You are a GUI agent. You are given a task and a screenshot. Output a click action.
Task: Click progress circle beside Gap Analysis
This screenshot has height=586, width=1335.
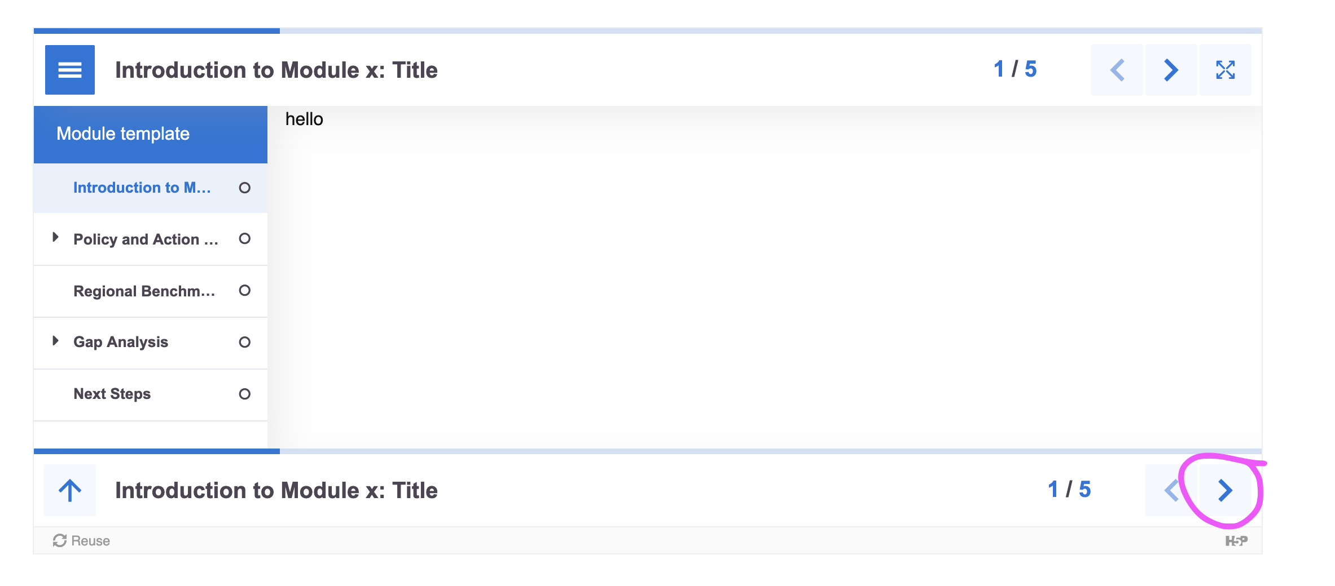244,342
